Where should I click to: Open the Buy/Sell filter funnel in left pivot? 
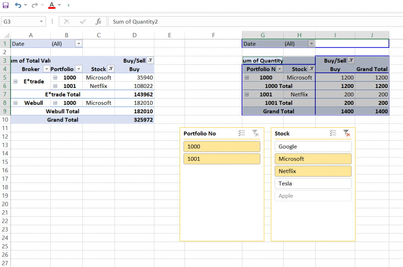tap(150, 60)
